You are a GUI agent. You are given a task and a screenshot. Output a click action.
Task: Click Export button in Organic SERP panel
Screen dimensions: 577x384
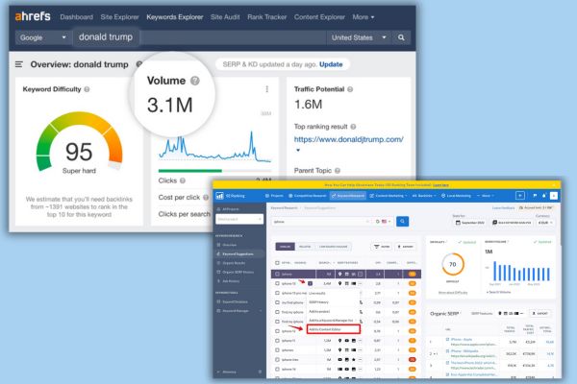(x=539, y=314)
